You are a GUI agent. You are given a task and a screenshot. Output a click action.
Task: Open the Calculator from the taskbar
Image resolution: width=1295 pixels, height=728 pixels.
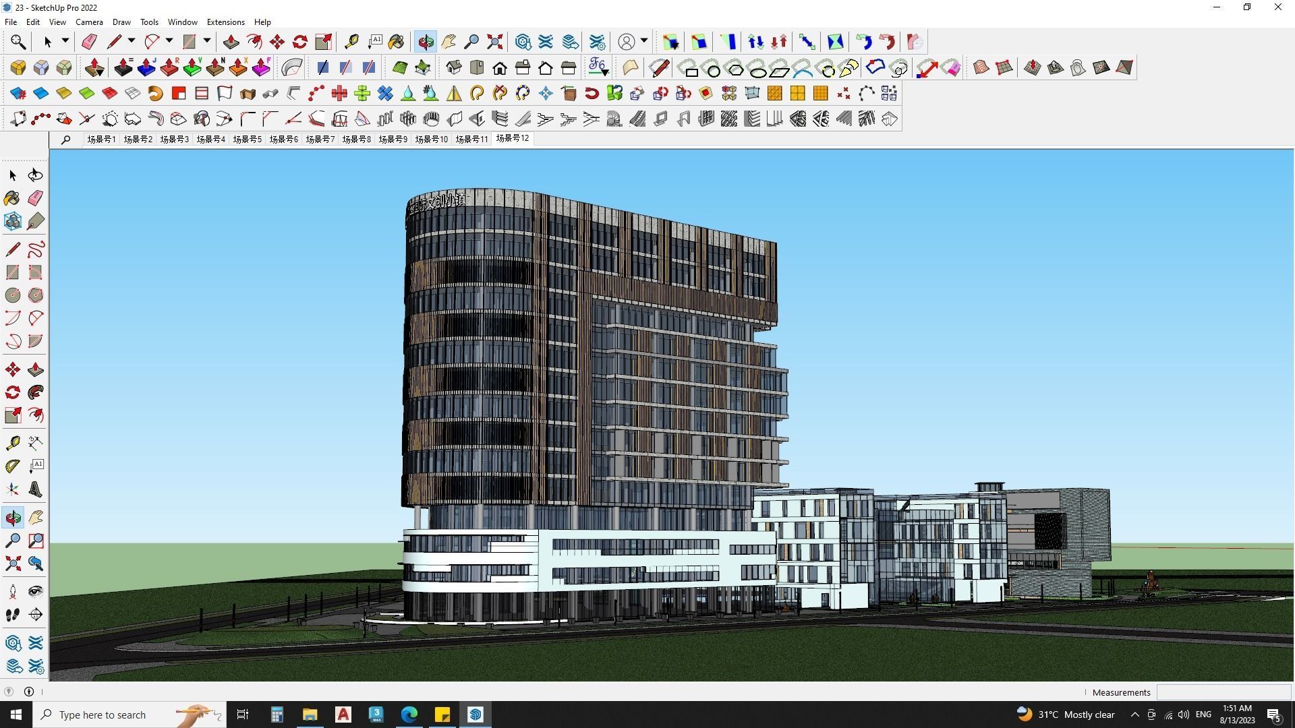[x=277, y=715]
